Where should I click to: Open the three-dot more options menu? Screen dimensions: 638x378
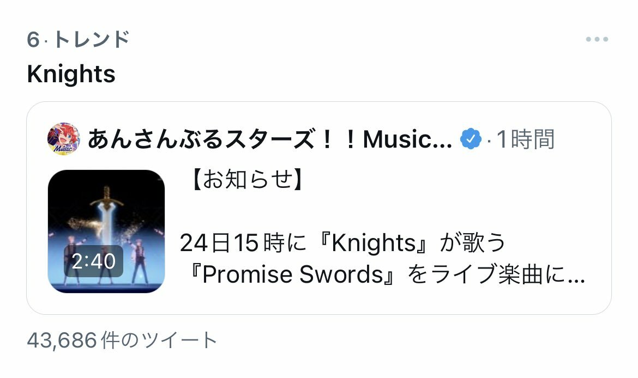point(597,39)
